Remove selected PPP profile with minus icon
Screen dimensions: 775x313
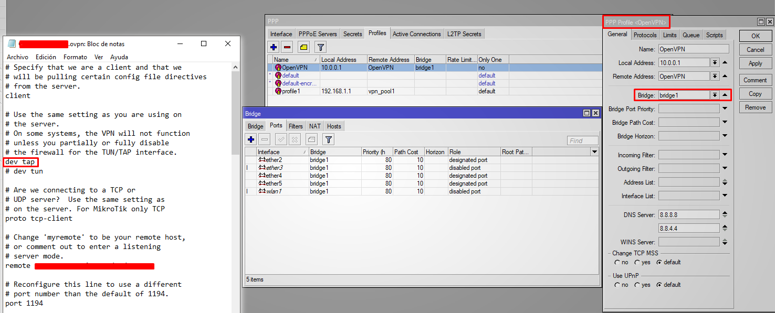click(287, 47)
